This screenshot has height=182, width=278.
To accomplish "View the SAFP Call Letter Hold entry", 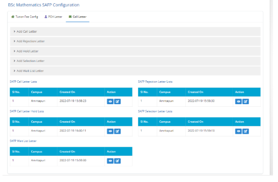I will [x=110, y=131].
